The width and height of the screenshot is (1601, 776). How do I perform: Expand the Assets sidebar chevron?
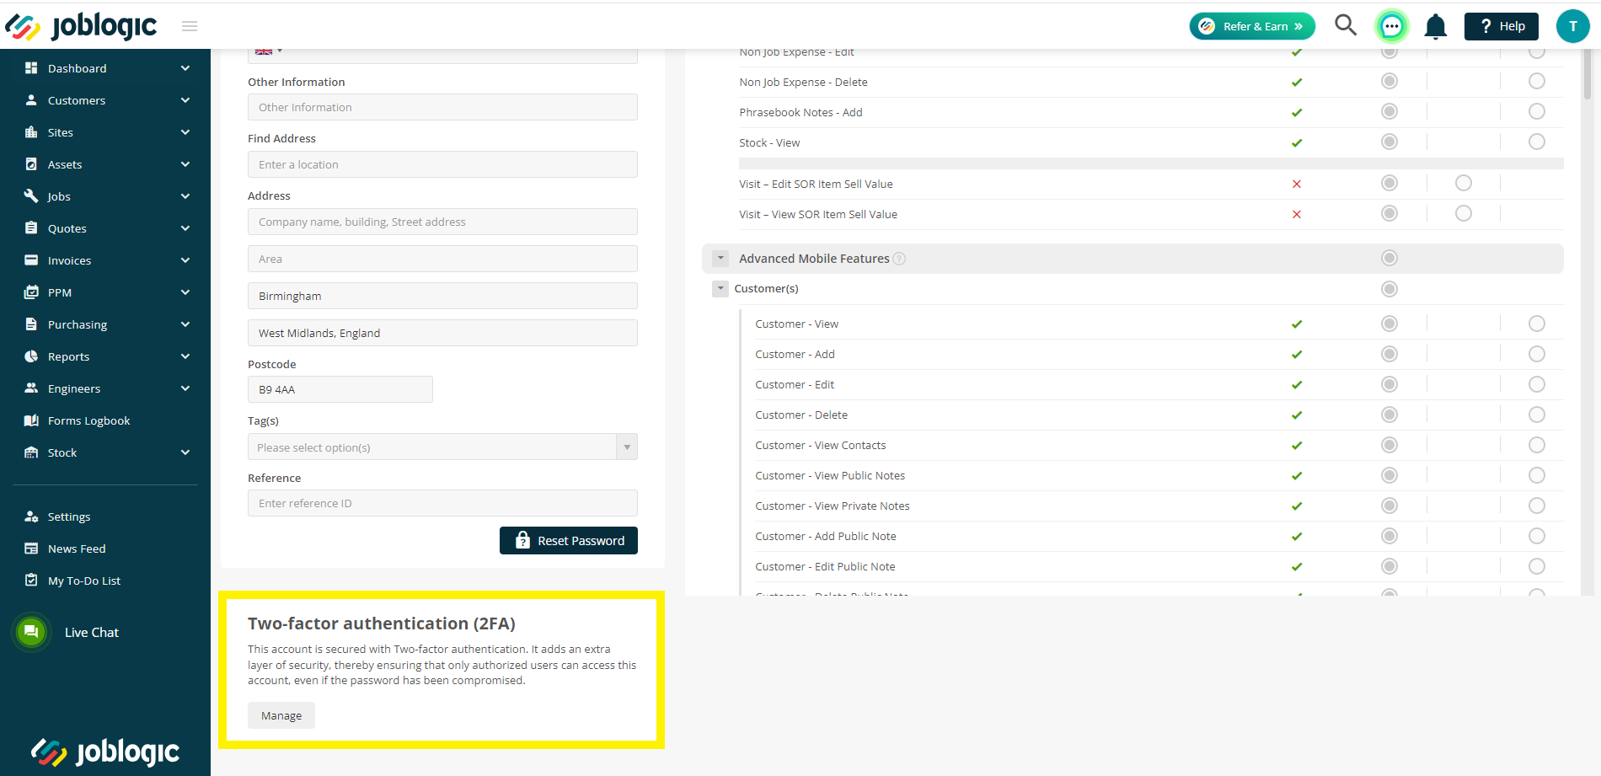coord(185,164)
